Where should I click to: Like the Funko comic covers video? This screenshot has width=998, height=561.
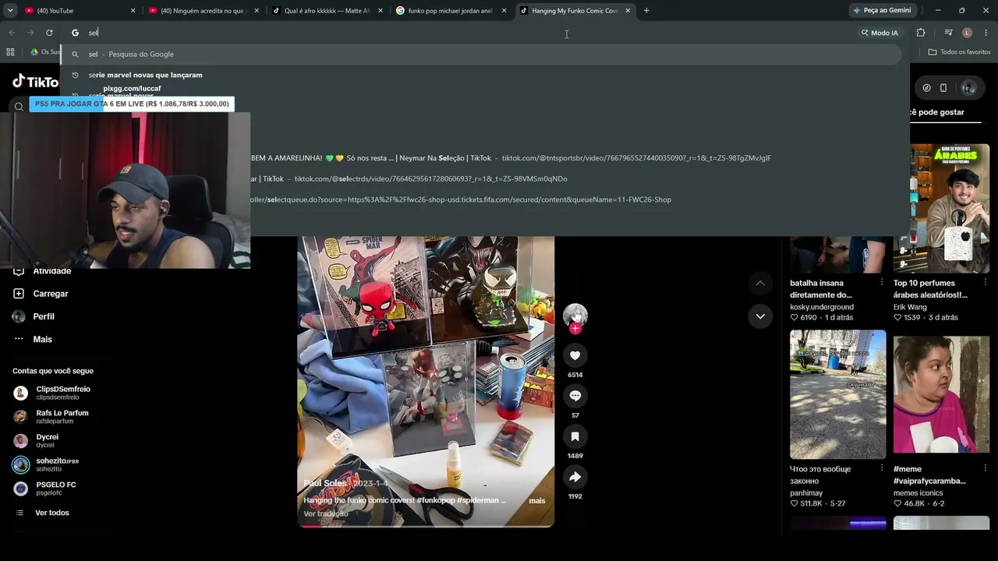(575, 355)
